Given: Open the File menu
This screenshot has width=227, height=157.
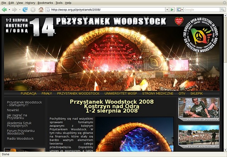Looking at the screenshot, I should [x=4, y=3].
